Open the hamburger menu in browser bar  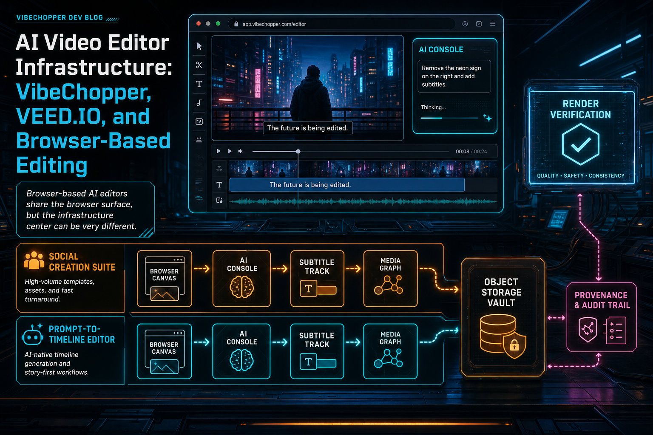point(492,24)
